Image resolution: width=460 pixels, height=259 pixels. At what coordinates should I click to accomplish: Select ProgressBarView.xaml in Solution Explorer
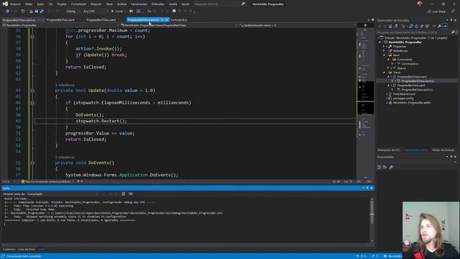411,86
